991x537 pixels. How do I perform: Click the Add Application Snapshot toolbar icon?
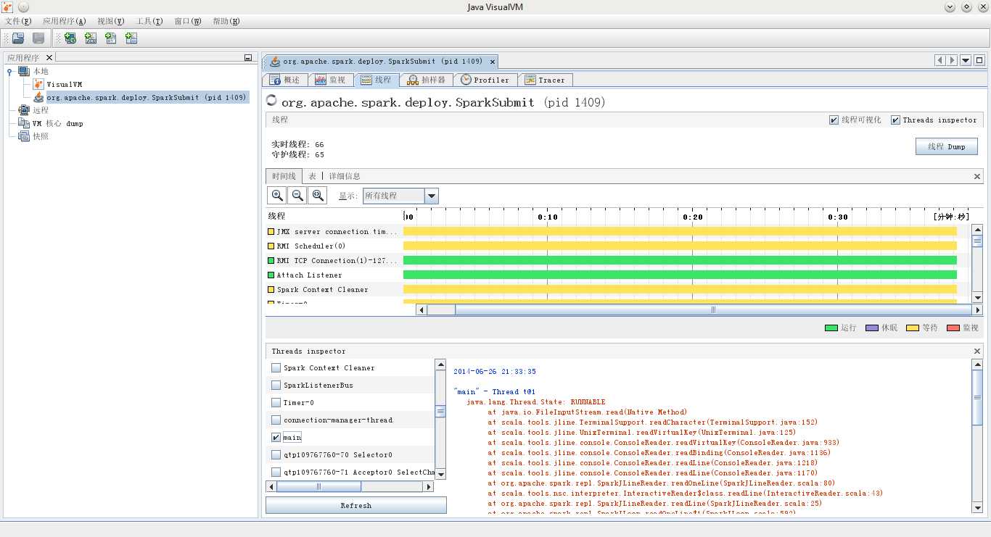(131, 38)
